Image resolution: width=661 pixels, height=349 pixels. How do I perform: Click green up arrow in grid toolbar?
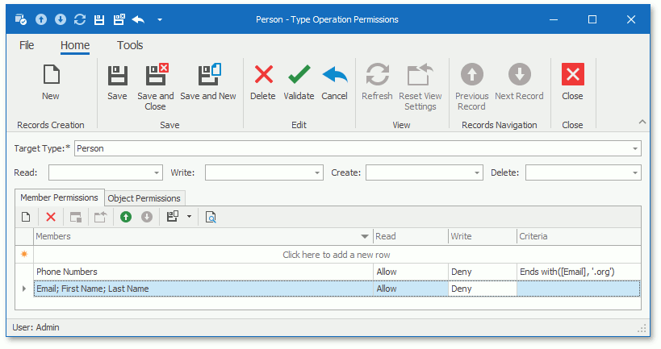click(126, 217)
